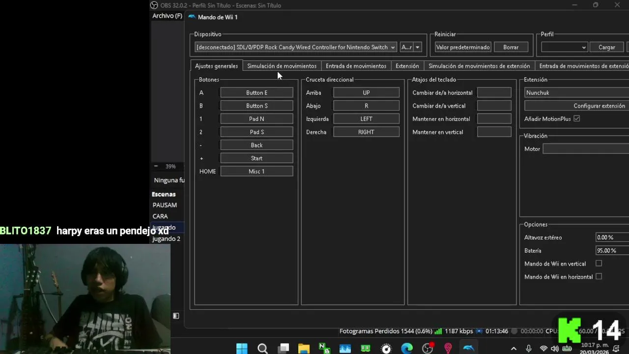This screenshot has width=629, height=354.
Task: Open the Extensión tab
Action: 407,66
